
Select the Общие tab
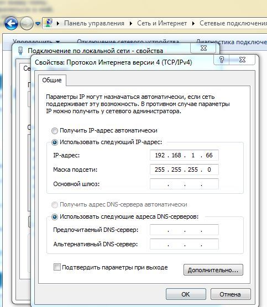click(x=52, y=80)
